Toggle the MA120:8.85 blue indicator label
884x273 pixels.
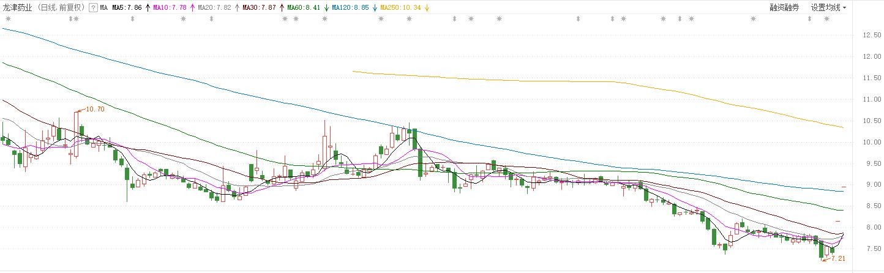[x=351, y=8]
